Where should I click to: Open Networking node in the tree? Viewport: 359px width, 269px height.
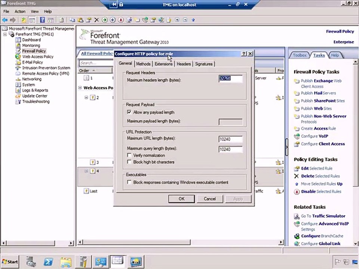pyautogui.click(x=31, y=79)
